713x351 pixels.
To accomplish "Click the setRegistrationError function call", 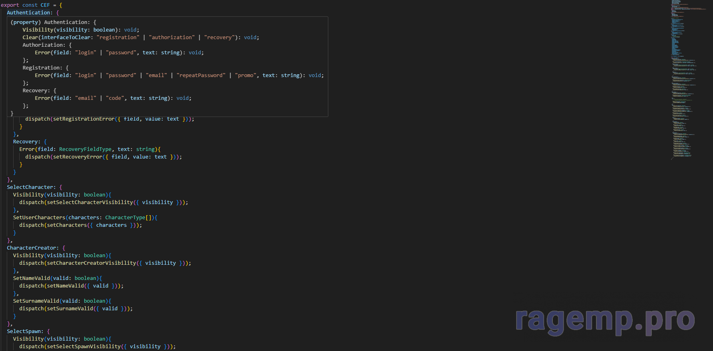I will click(x=83, y=119).
